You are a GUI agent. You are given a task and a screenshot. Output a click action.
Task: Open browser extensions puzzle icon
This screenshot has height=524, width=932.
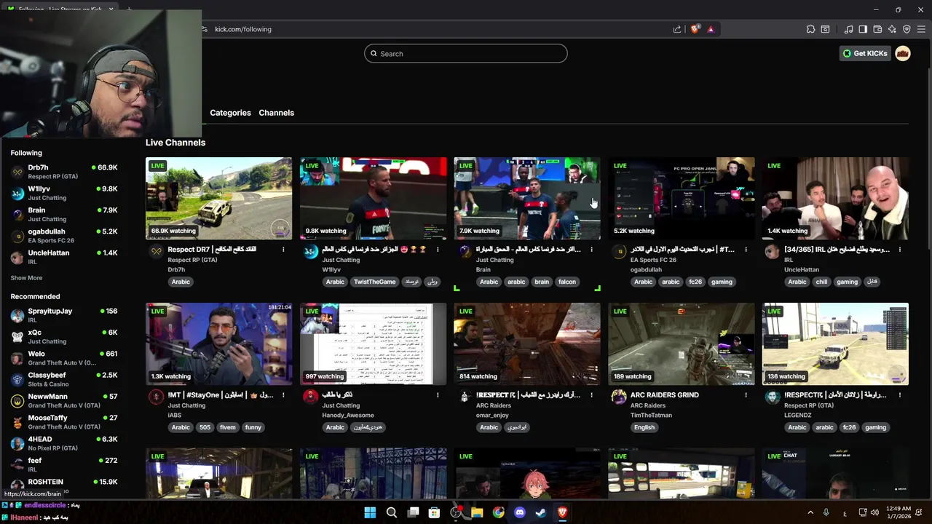tap(810, 29)
